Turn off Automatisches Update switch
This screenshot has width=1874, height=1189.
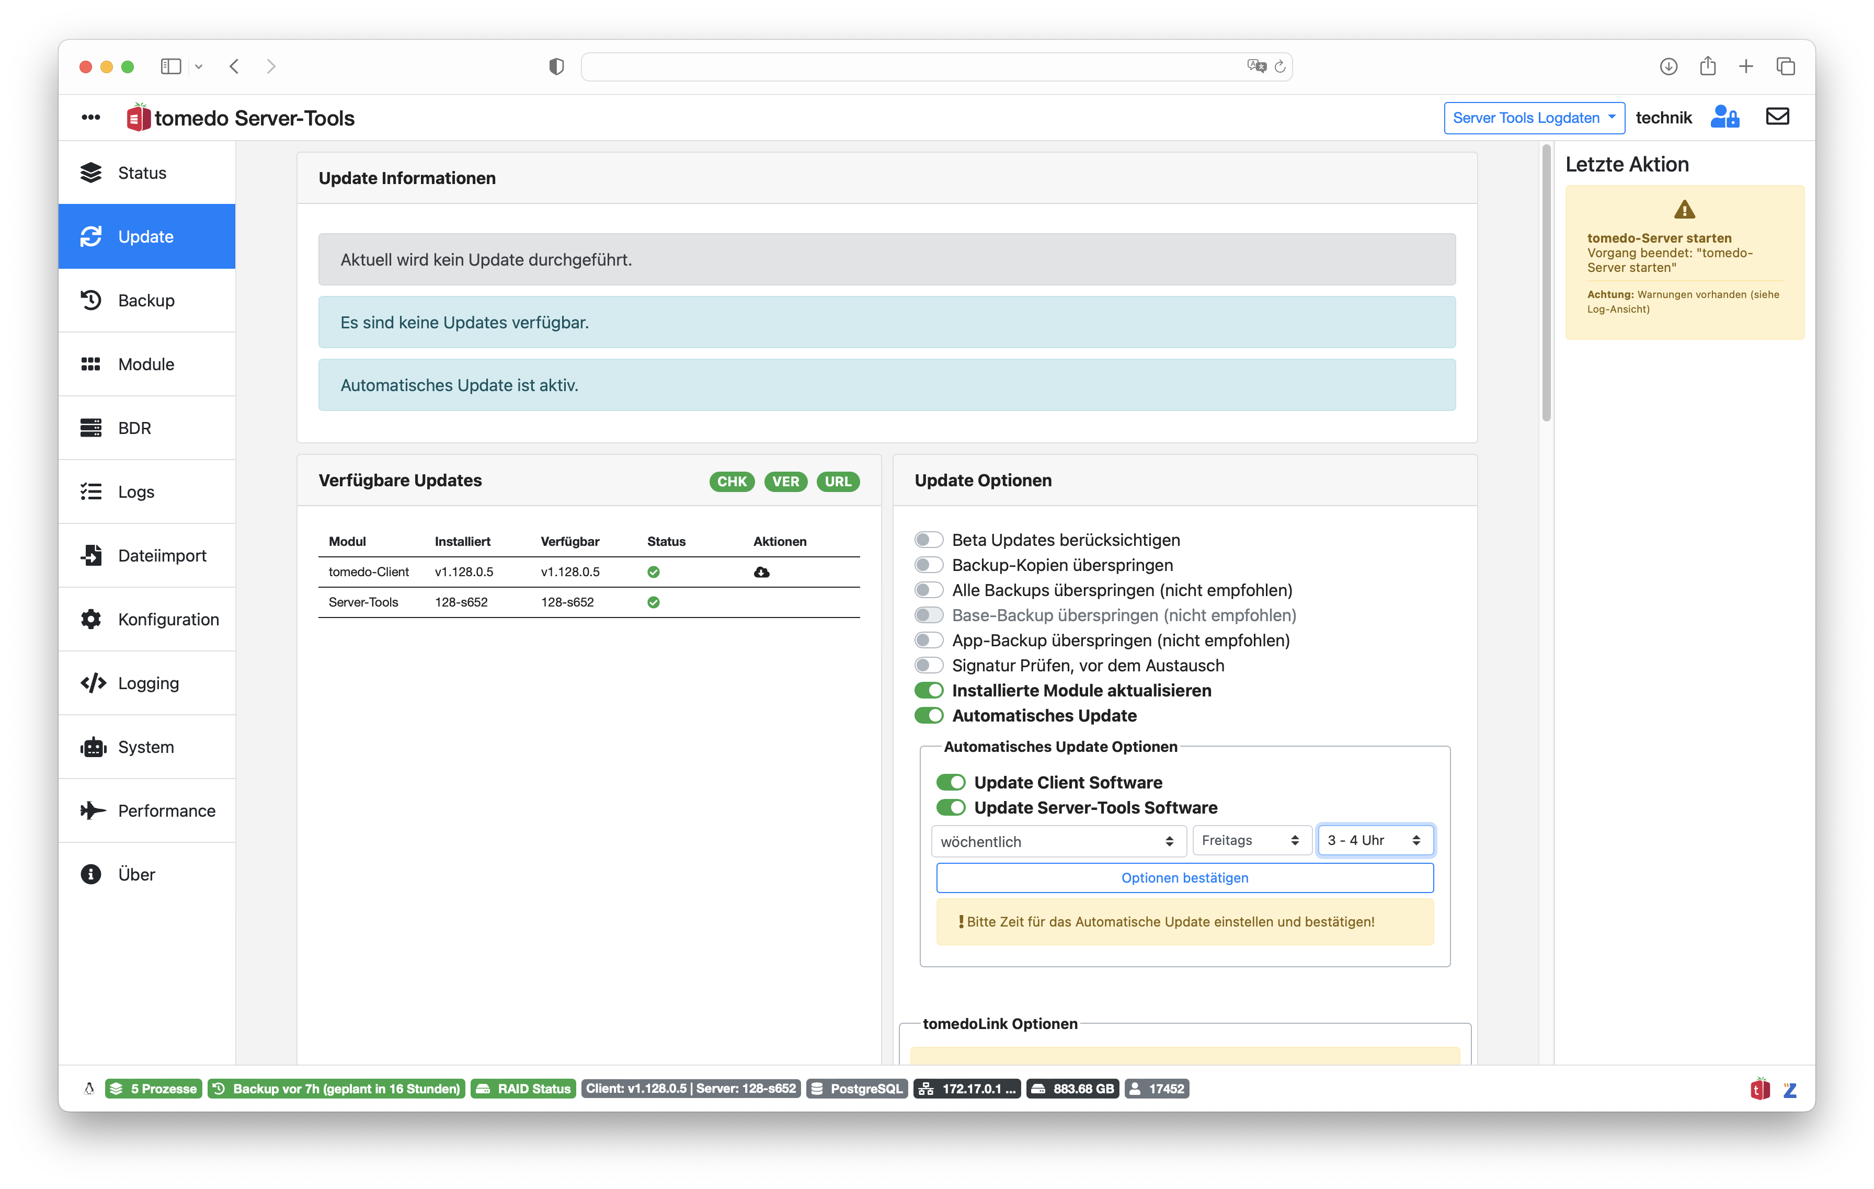[x=929, y=716]
